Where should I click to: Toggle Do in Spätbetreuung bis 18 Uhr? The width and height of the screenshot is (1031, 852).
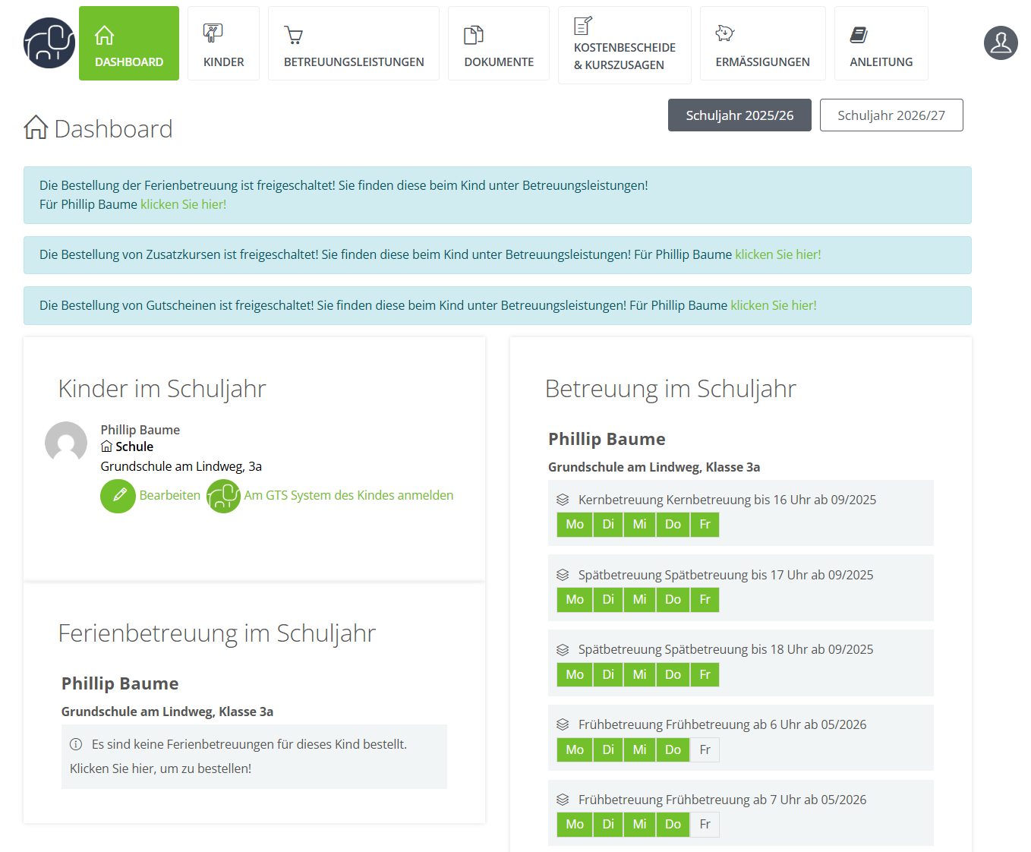click(x=673, y=674)
